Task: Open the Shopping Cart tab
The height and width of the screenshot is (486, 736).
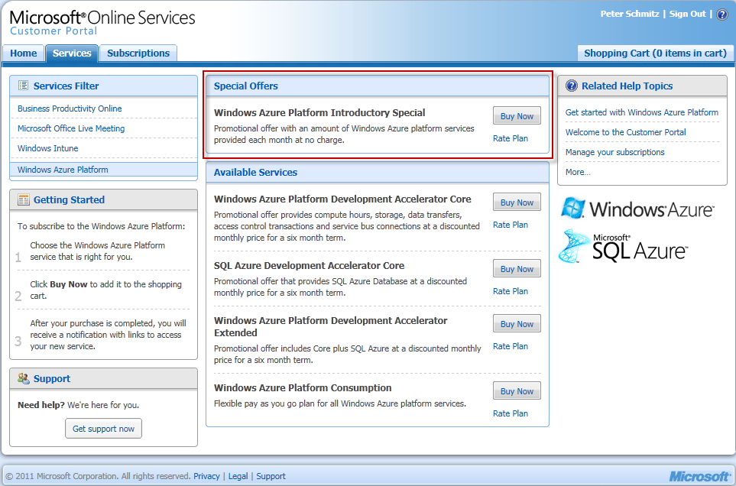Action: point(655,53)
